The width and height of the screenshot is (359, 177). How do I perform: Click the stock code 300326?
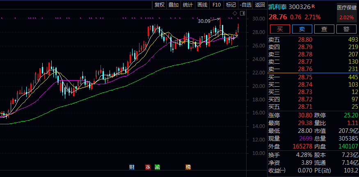click(x=300, y=7)
